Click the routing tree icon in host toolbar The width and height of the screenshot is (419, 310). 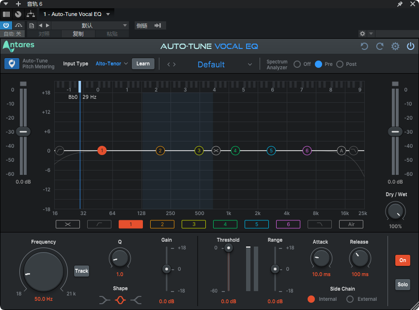point(31,14)
